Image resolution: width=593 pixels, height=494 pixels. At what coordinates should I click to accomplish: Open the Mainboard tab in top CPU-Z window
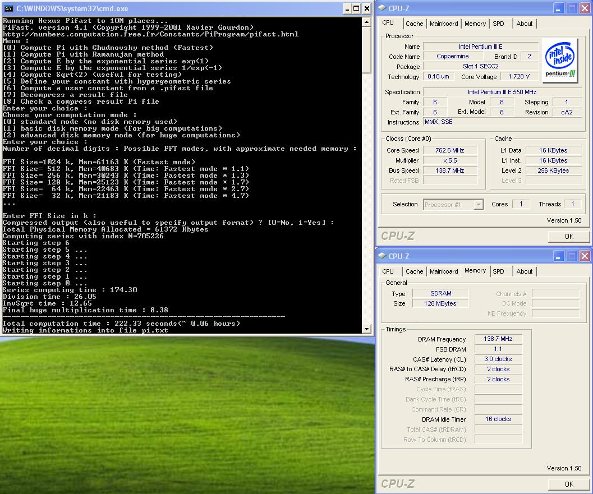[444, 24]
